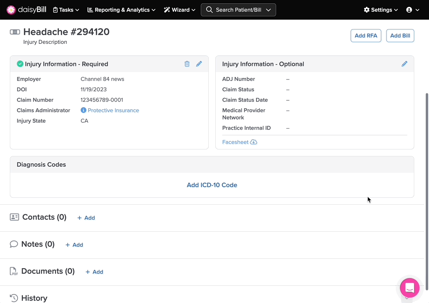Edit required injury information pencil icon
The height and width of the screenshot is (303, 429).
pyautogui.click(x=199, y=64)
